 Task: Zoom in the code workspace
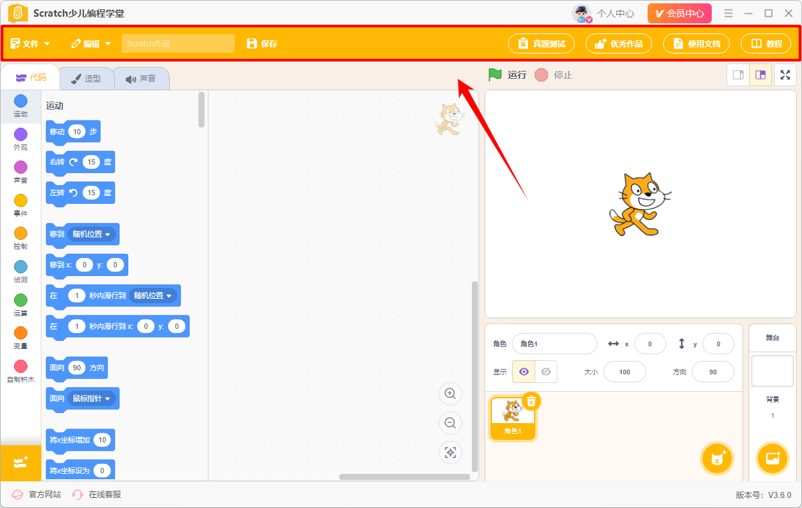tap(450, 394)
